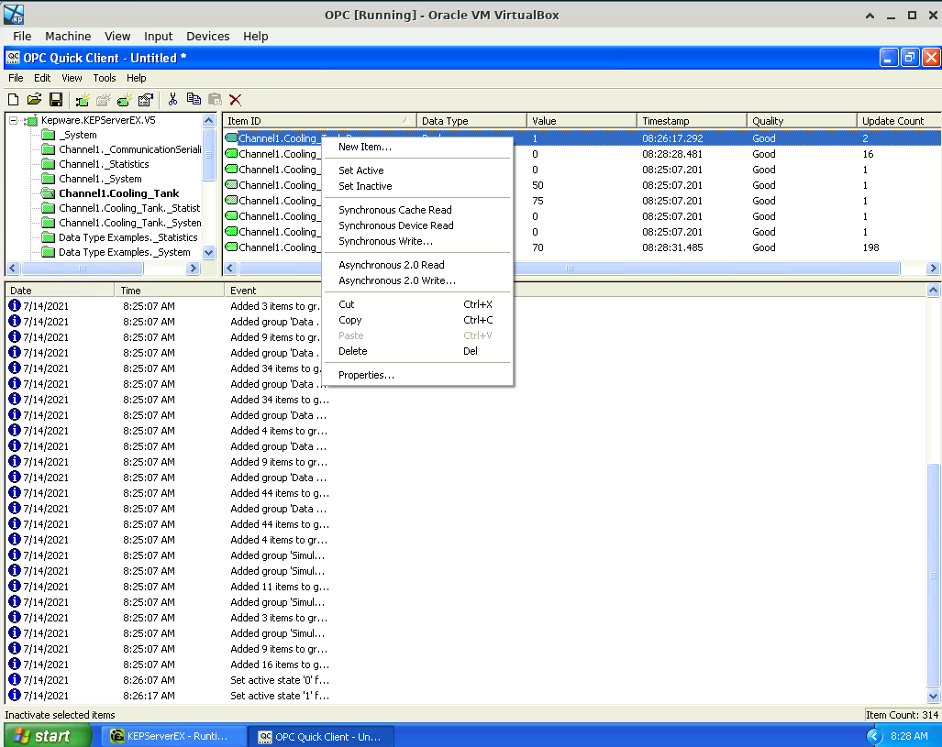Click the taskbar clock showing 8:28 AM
This screenshot has width=942, height=747.
909,736
